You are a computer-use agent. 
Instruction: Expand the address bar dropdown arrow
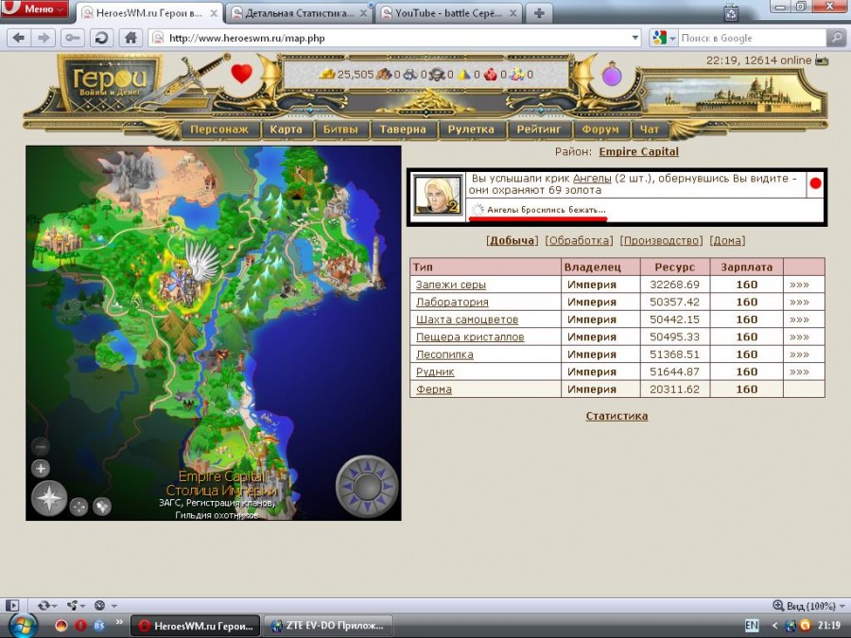tap(635, 39)
